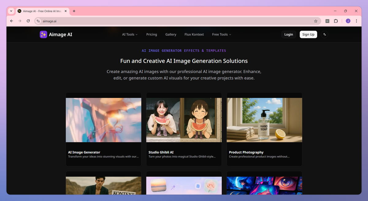Screen dimensions: 368x201
Task: Click the aimage.ai address bar field
Action: tap(178, 21)
